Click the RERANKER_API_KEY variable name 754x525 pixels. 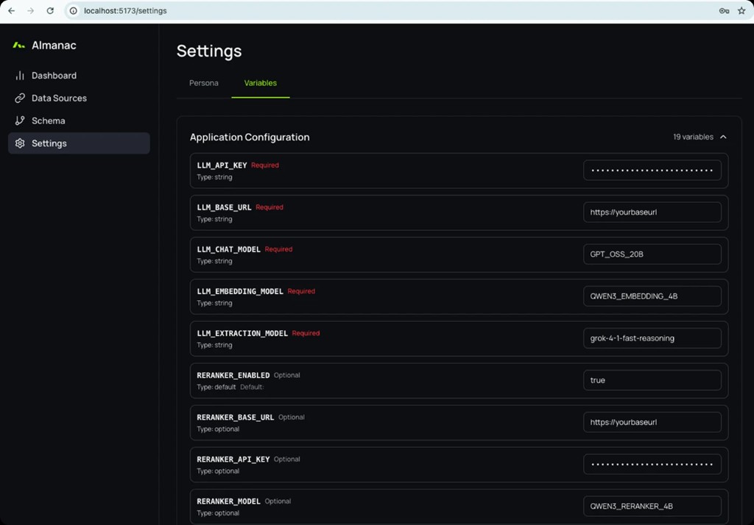pyautogui.click(x=233, y=460)
